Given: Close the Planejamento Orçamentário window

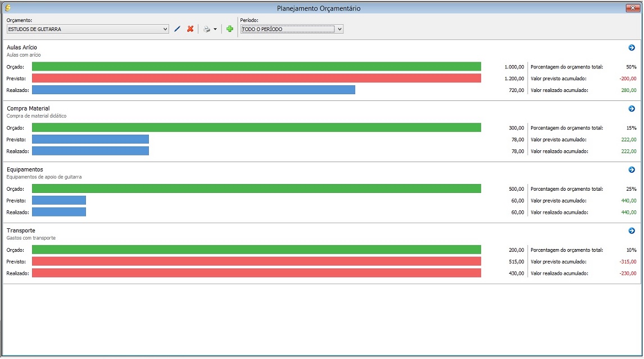Looking at the screenshot, I should point(632,8).
